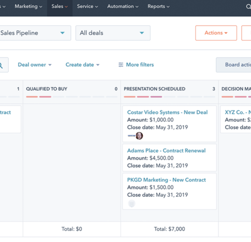Expand the All deals dropdown
251x242 pixels.
113,33
